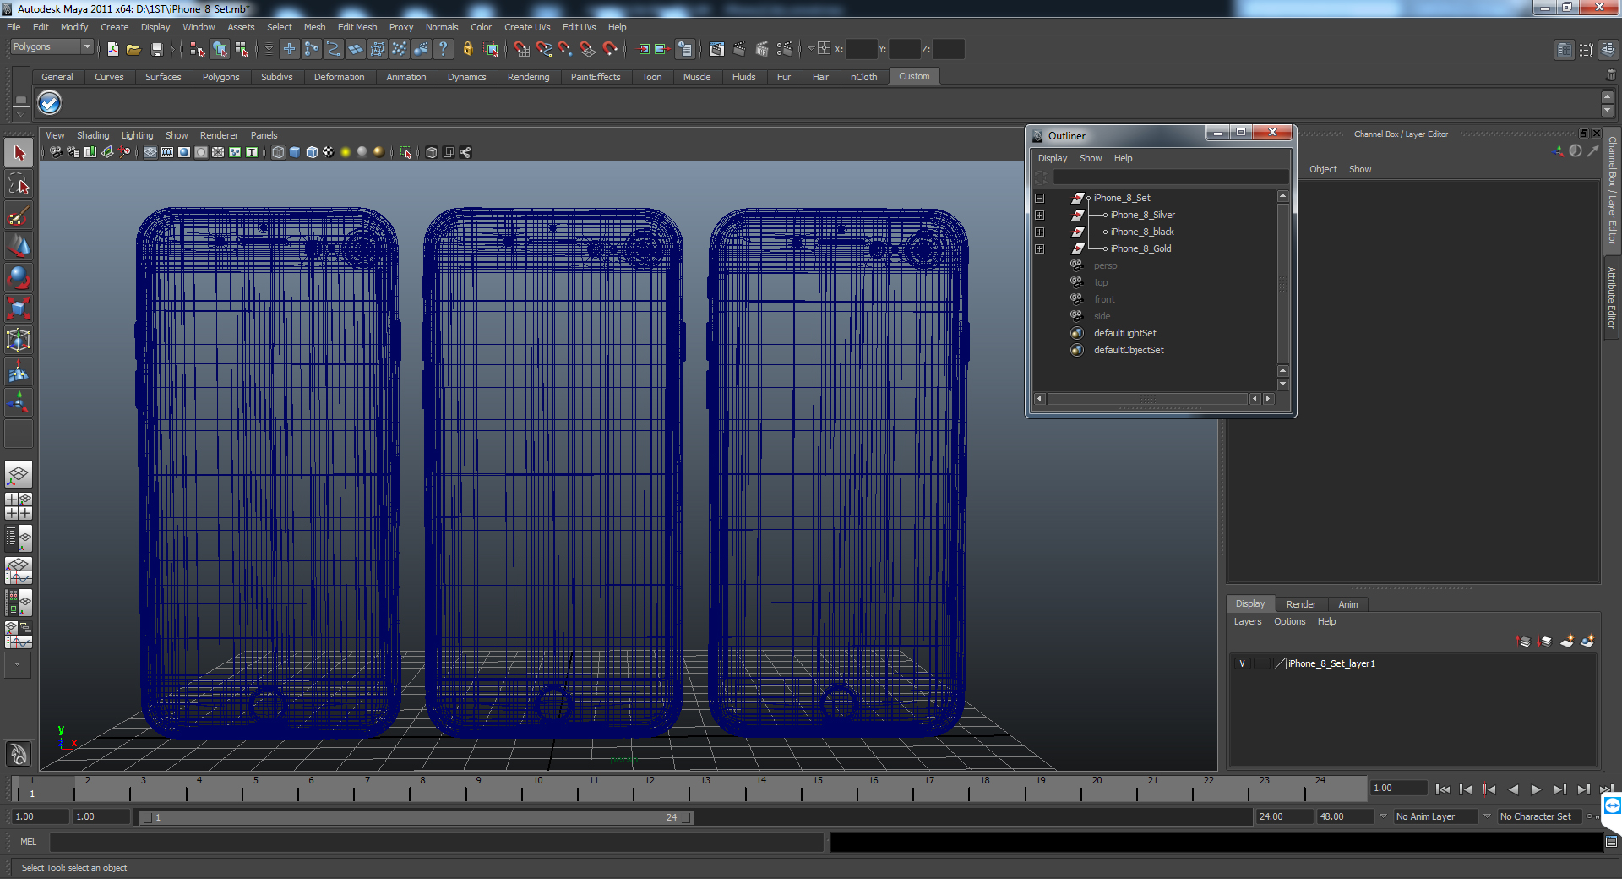Activate the Rotate tool sphere icon
1622x879 pixels.
click(x=19, y=278)
